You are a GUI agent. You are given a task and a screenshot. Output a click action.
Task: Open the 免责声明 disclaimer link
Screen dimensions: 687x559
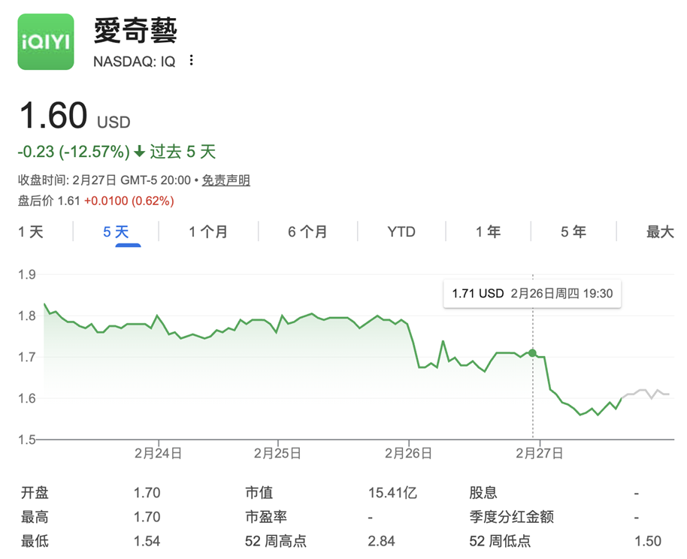[226, 180]
